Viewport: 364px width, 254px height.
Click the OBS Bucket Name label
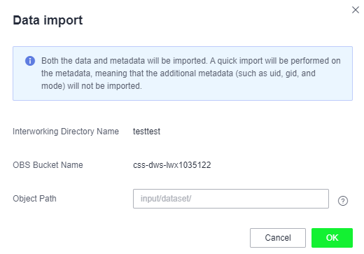48,165
